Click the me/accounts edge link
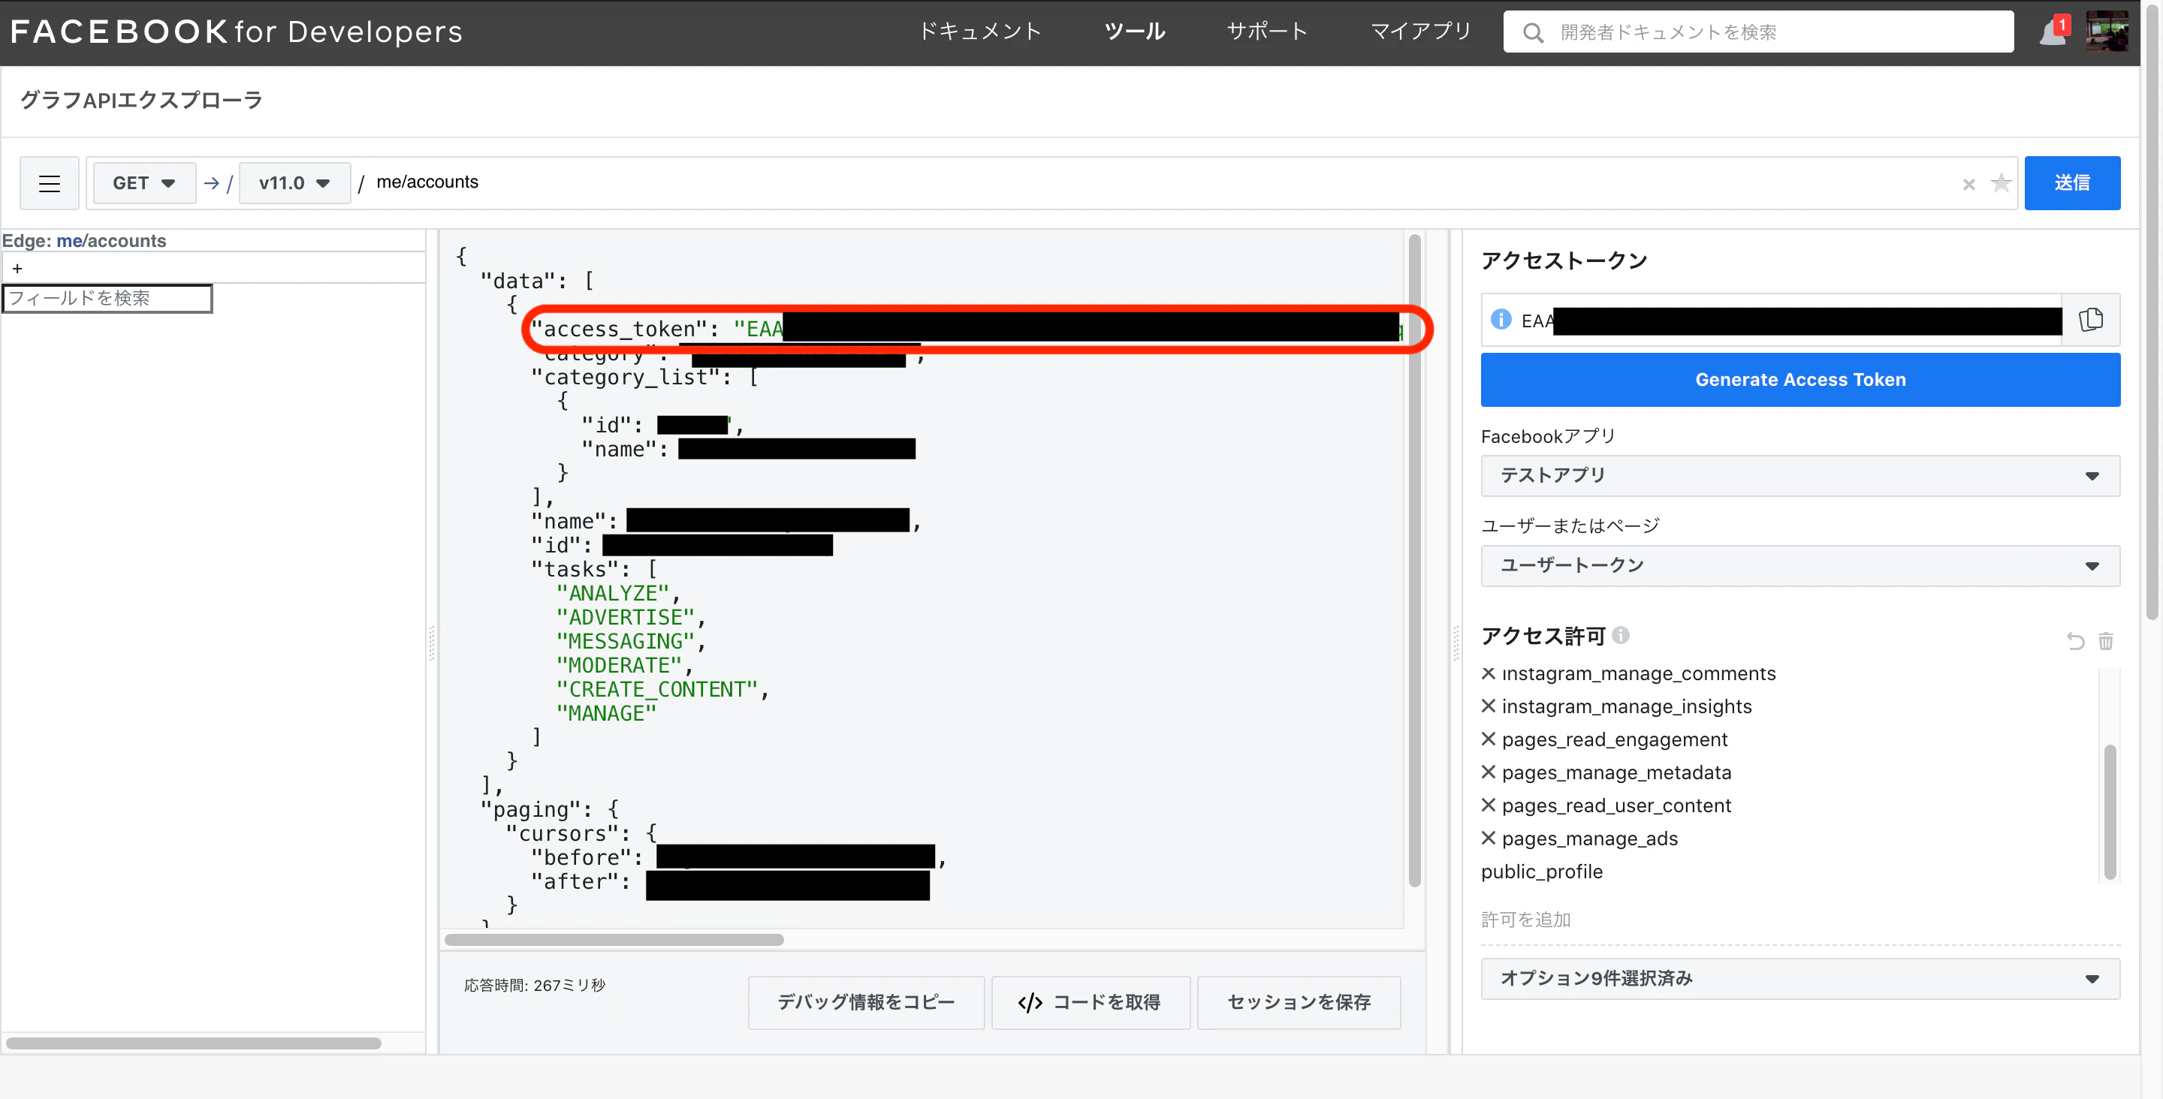 112,241
